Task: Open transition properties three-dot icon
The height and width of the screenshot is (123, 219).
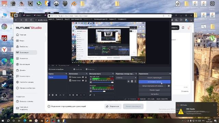Action: [136, 81]
